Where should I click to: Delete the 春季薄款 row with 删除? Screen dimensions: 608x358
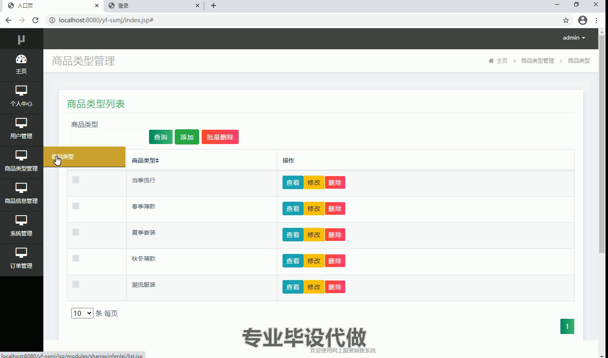335,208
